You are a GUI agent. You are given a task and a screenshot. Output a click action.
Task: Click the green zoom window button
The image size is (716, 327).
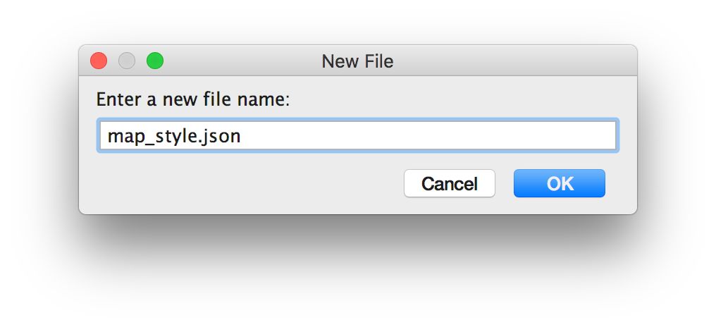(x=155, y=61)
